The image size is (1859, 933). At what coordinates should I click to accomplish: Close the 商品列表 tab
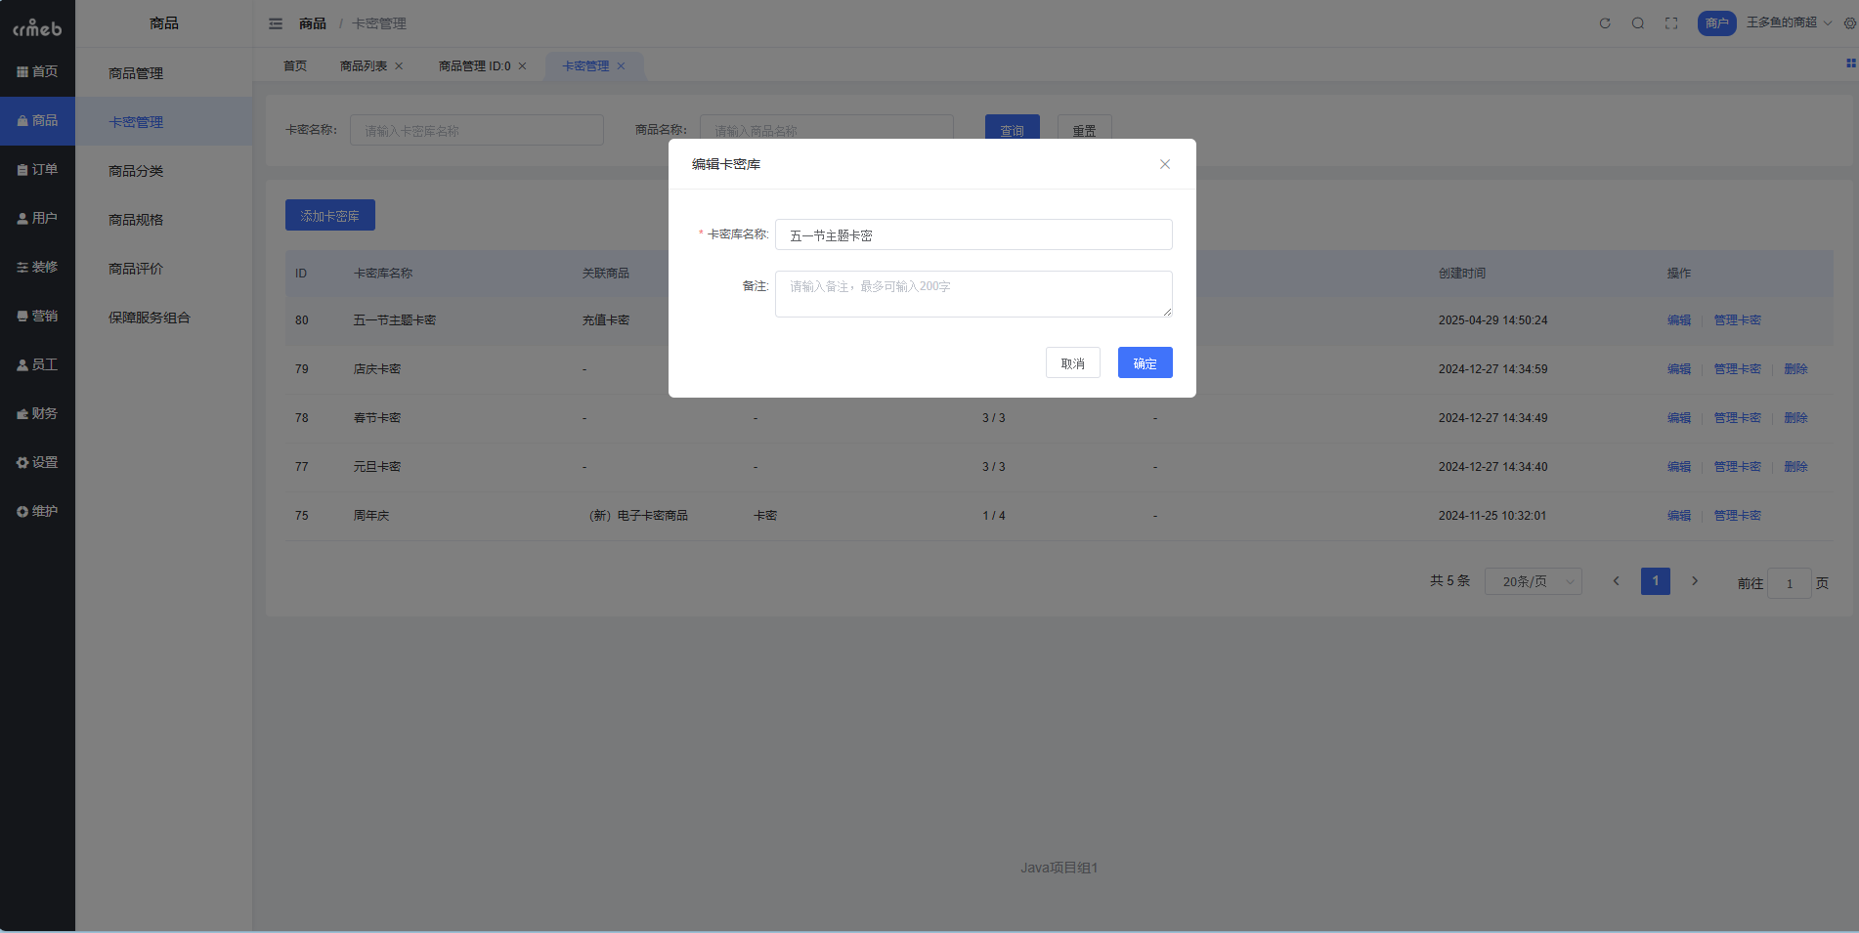pyautogui.click(x=399, y=66)
